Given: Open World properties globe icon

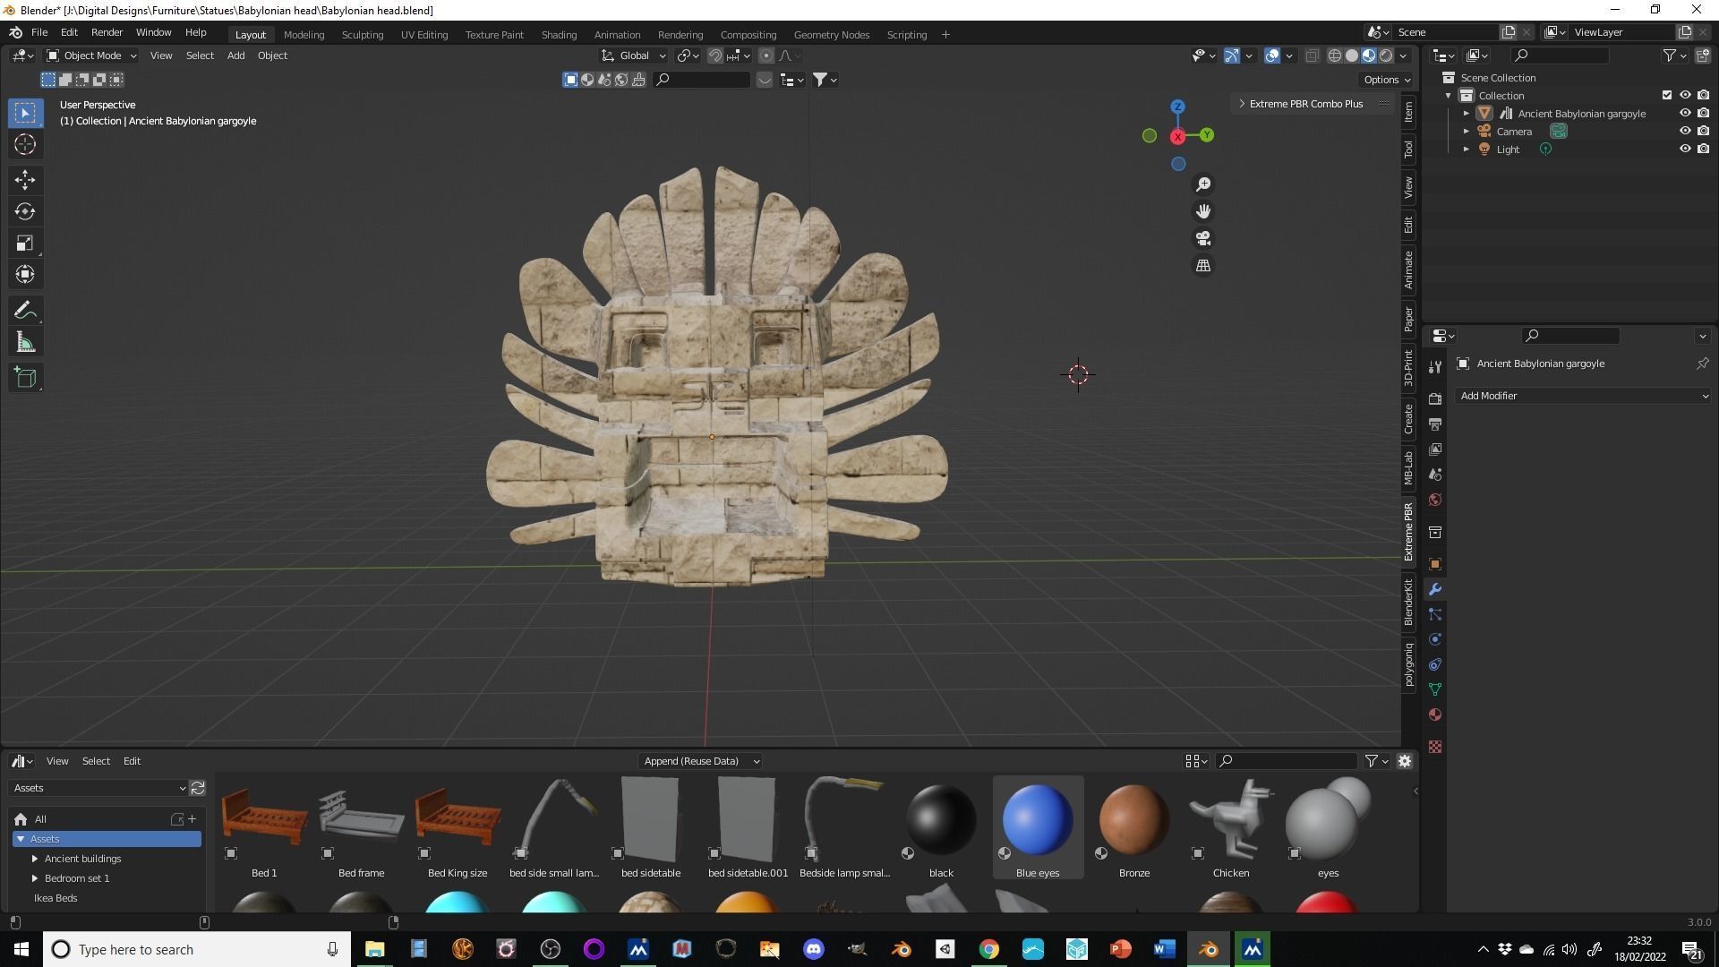Looking at the screenshot, I should [1435, 500].
